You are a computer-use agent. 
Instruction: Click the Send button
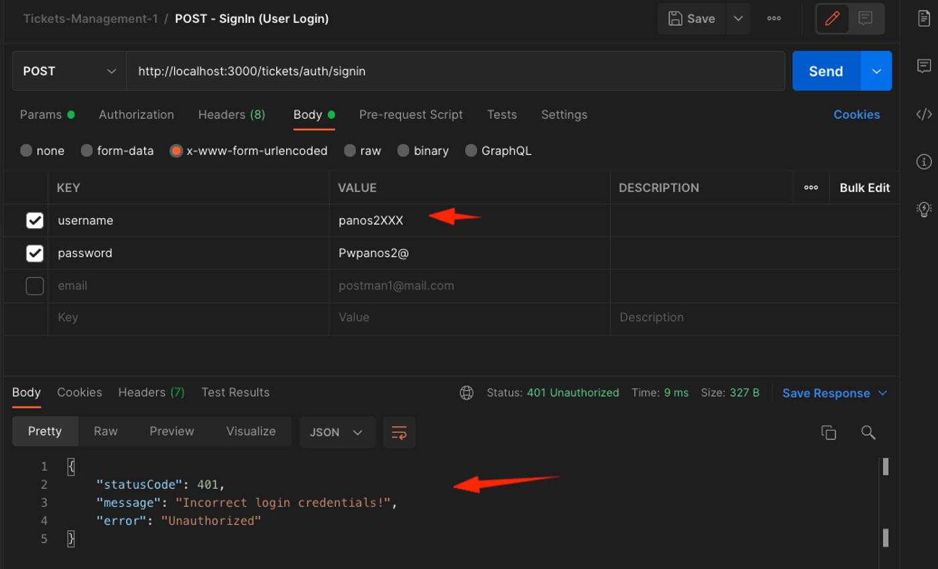click(825, 70)
